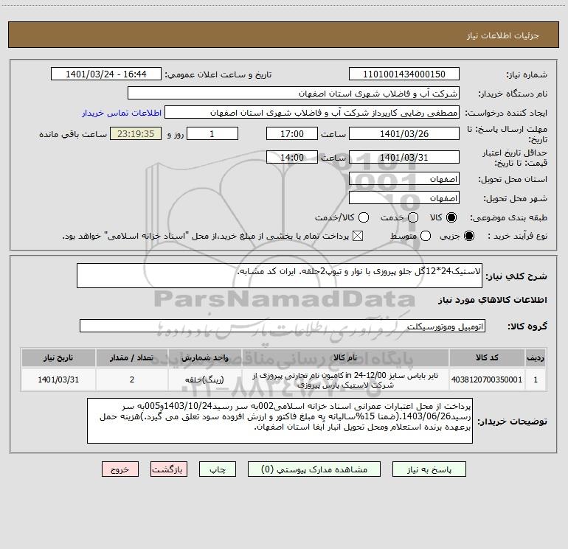The height and width of the screenshot is (549, 568).
Task: Select the متوسط purchase type radio
Action: [x=426, y=236]
